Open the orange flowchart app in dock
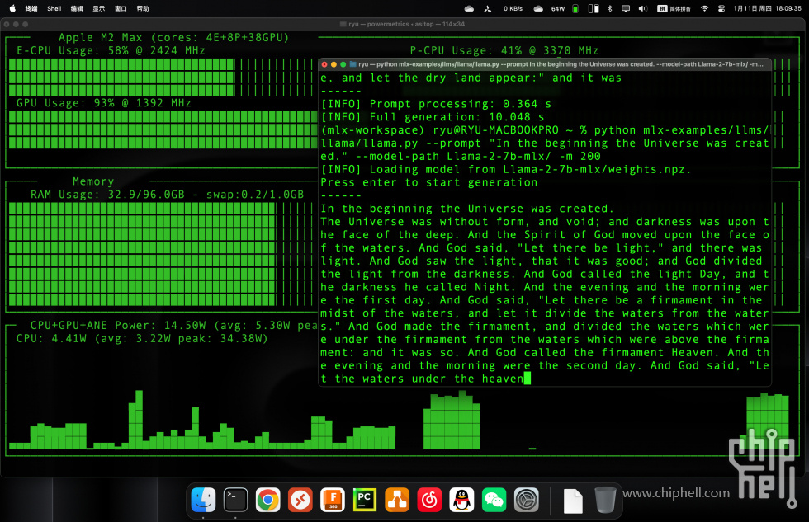This screenshot has height=522, width=809. [397, 500]
